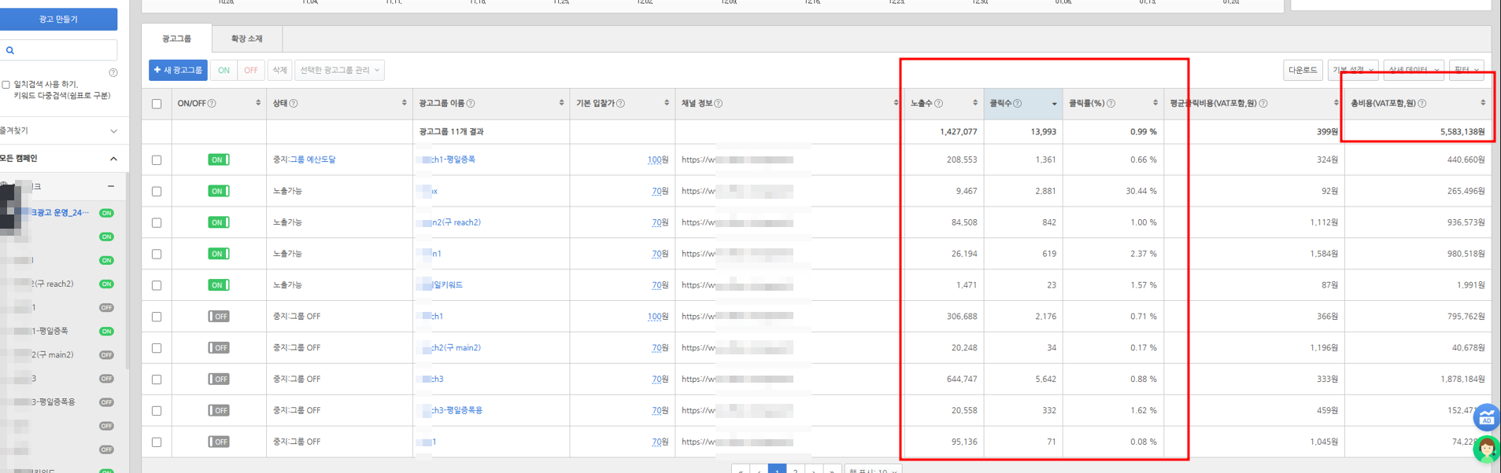Click the descending sort arrow on 클릭수
This screenshot has height=473, width=1501.
(1054, 104)
